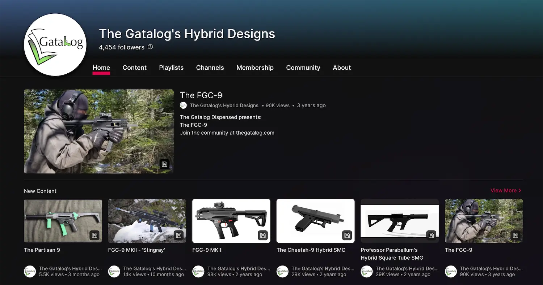The image size is (543, 285).
Task: Open the Community tab
Action: tap(303, 68)
